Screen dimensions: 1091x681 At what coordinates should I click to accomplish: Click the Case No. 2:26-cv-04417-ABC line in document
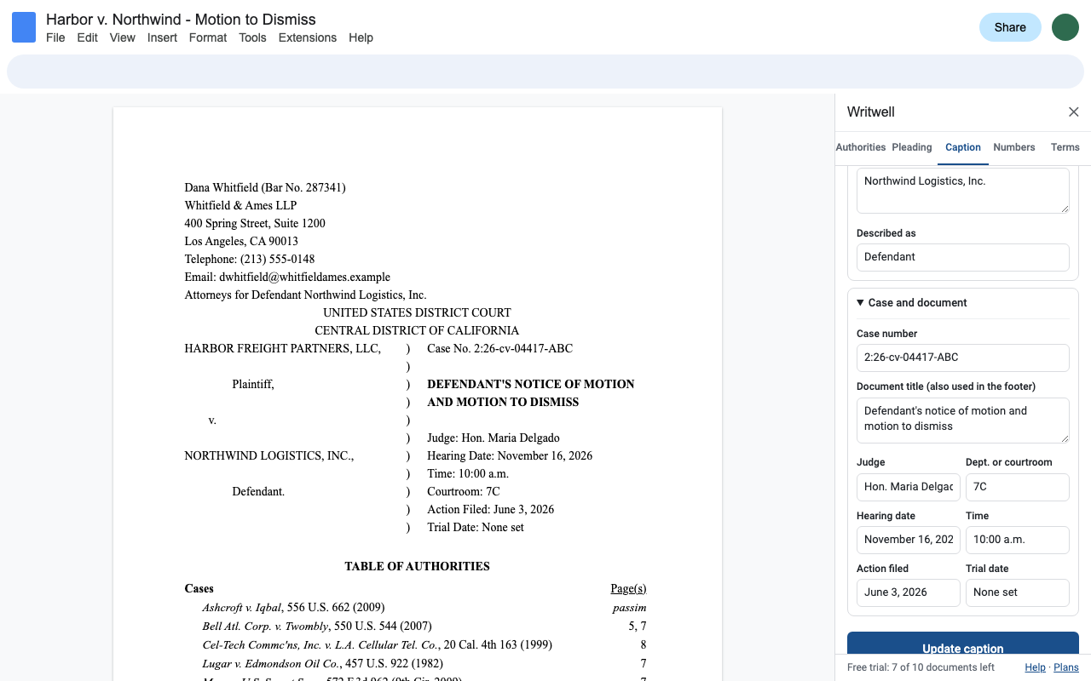click(x=499, y=349)
